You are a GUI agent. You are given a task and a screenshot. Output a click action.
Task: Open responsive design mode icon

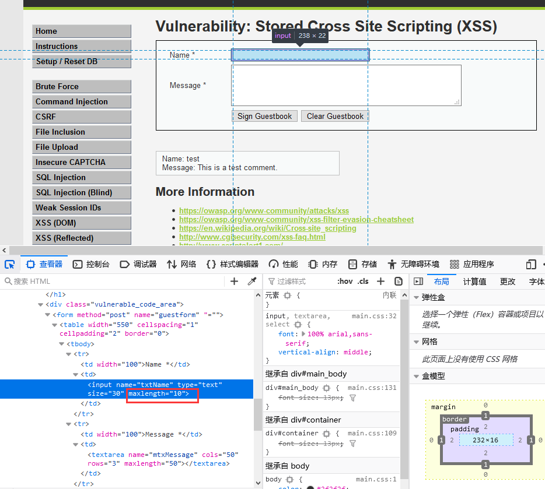coord(531,264)
